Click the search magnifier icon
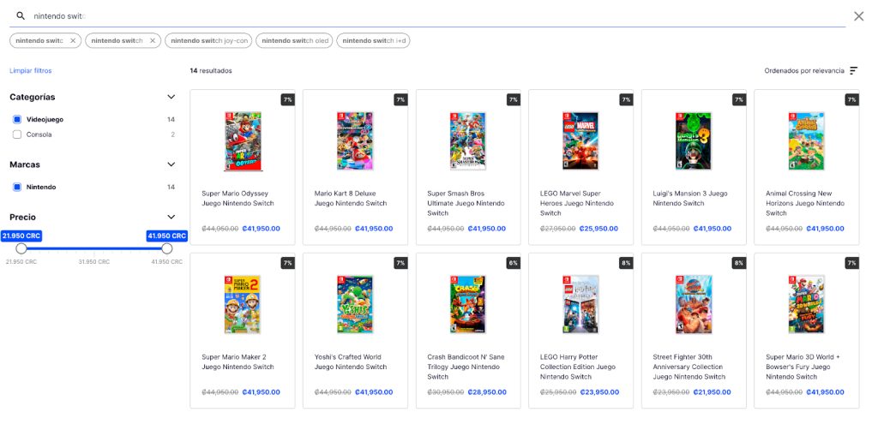This screenshot has height=424, width=878. click(x=21, y=15)
